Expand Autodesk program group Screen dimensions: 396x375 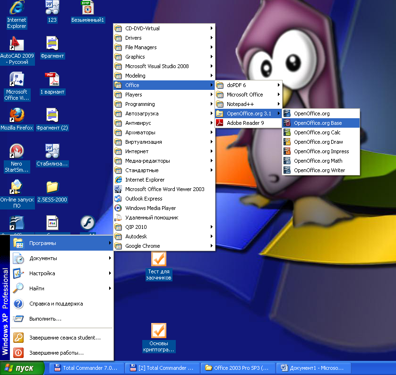tap(164, 236)
